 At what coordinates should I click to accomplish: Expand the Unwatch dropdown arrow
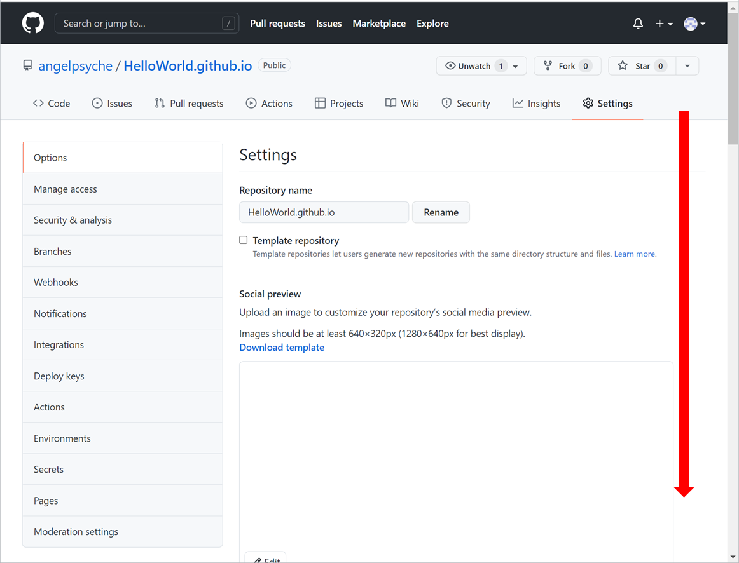[x=516, y=66]
